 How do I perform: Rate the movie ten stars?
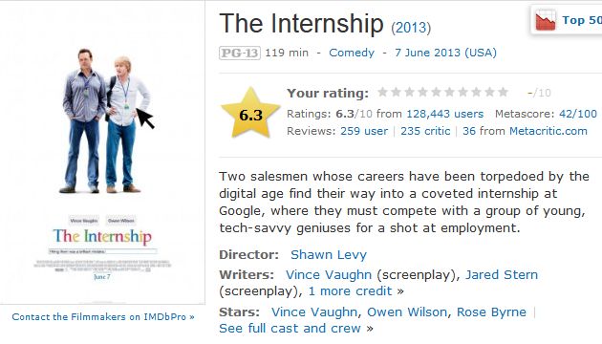click(503, 92)
